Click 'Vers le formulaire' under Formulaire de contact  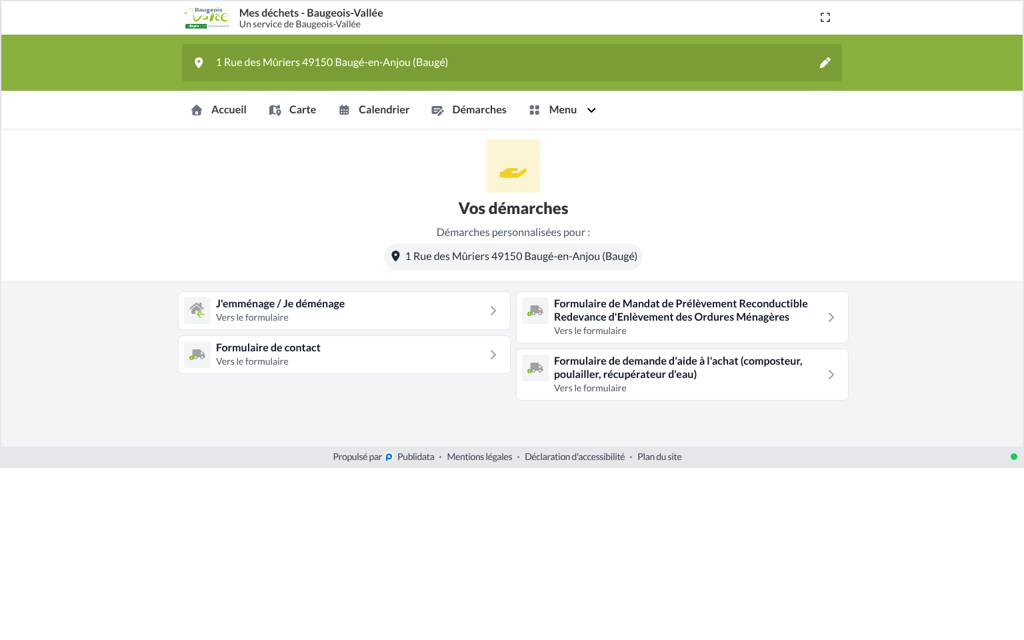(x=252, y=361)
